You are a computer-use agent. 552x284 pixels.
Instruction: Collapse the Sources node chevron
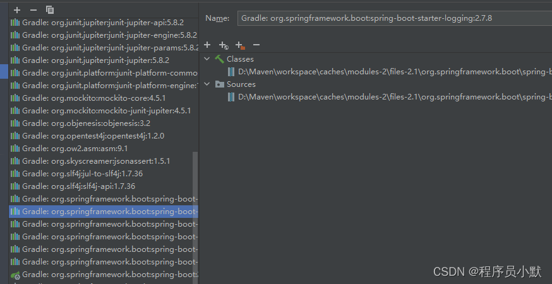click(x=207, y=84)
